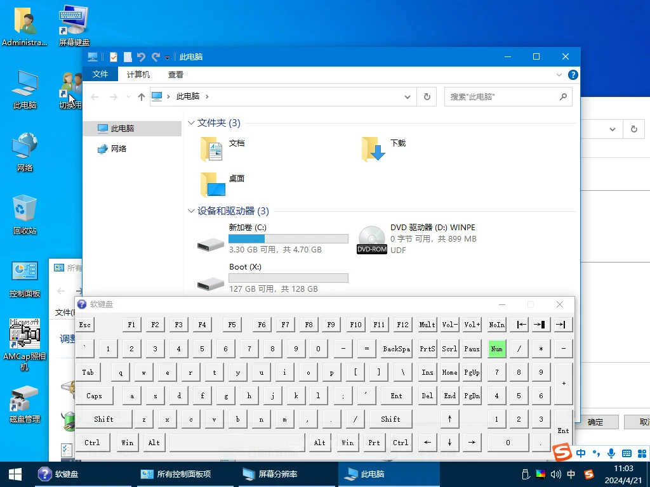Image resolution: width=650 pixels, height=487 pixels.
Task: Click the new folder icon in quick access toolbar
Action: 128,57
